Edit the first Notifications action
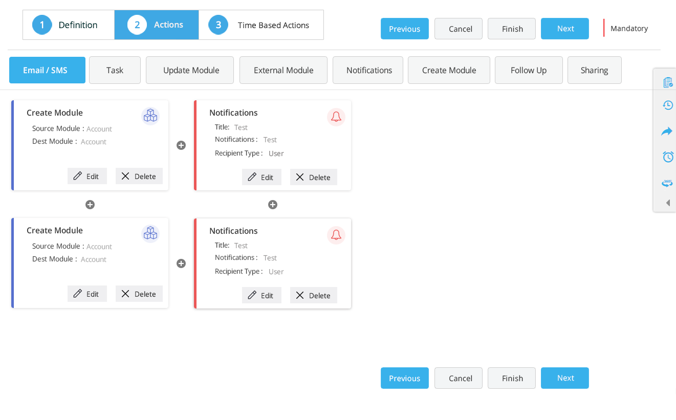The image size is (676, 420). click(x=261, y=176)
